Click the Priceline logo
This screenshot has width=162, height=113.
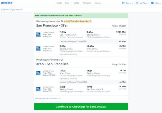(x=7, y=3)
